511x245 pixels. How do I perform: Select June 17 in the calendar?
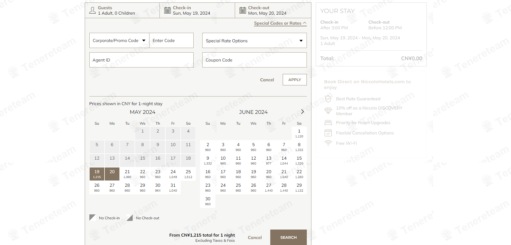coord(223,174)
